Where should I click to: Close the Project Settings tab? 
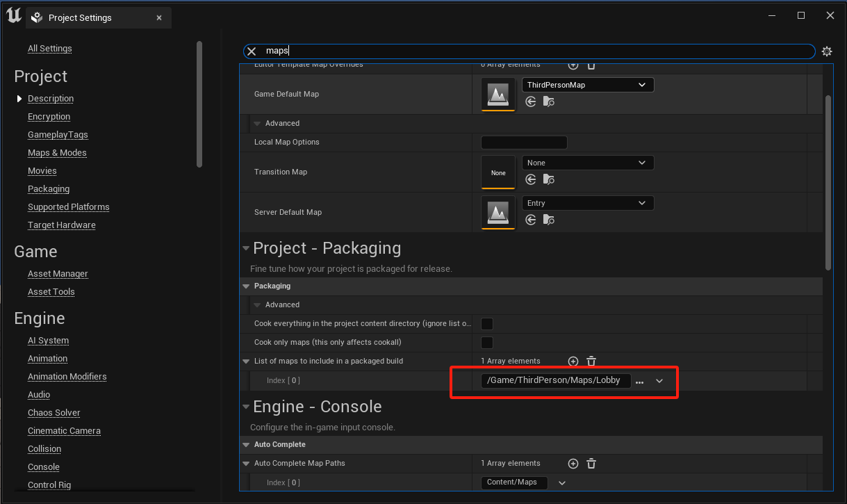click(x=159, y=18)
